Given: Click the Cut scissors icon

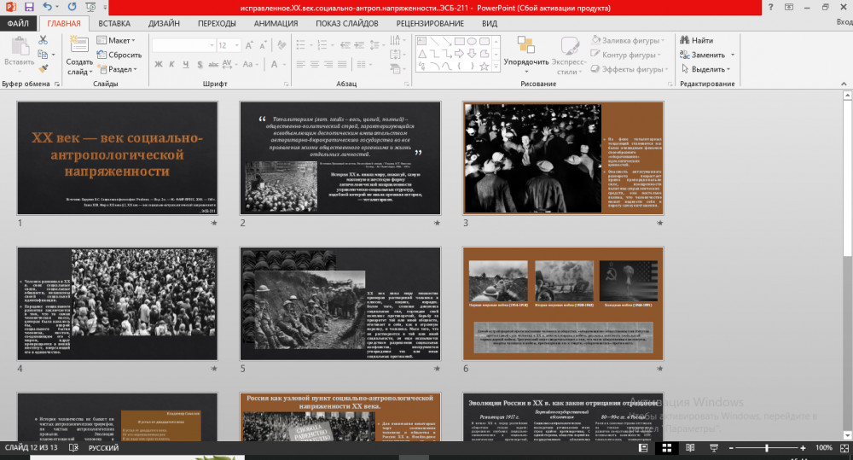Looking at the screenshot, I should pyautogui.click(x=44, y=40).
